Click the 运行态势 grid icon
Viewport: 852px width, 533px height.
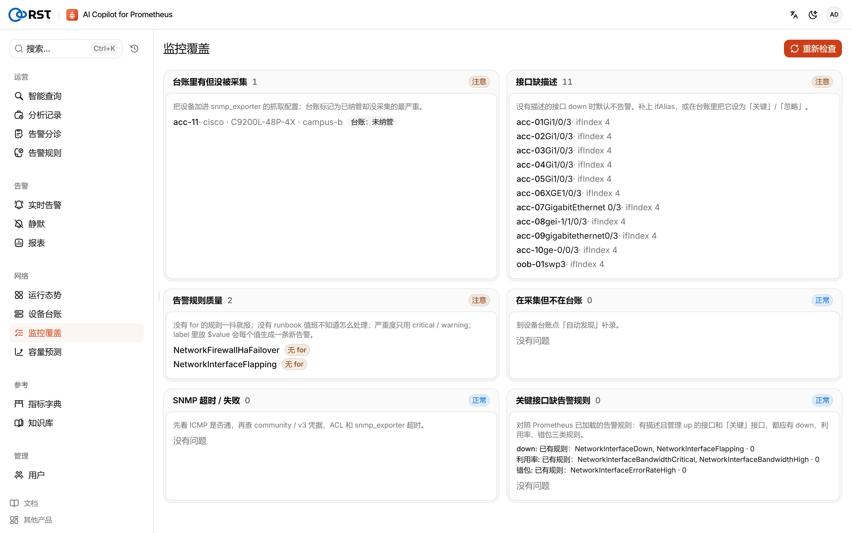[19, 295]
